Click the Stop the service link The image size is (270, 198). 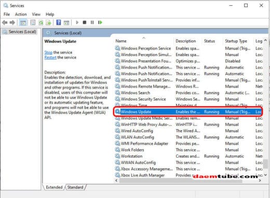click(48, 52)
